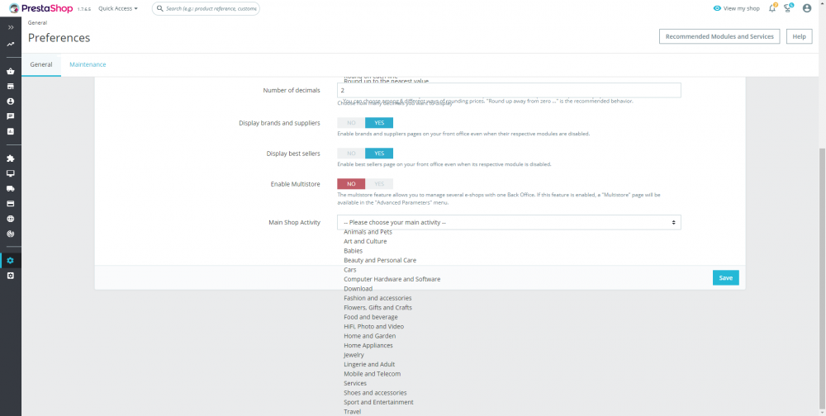Switch to the Maintenance tab
The width and height of the screenshot is (826, 416).
88,64
